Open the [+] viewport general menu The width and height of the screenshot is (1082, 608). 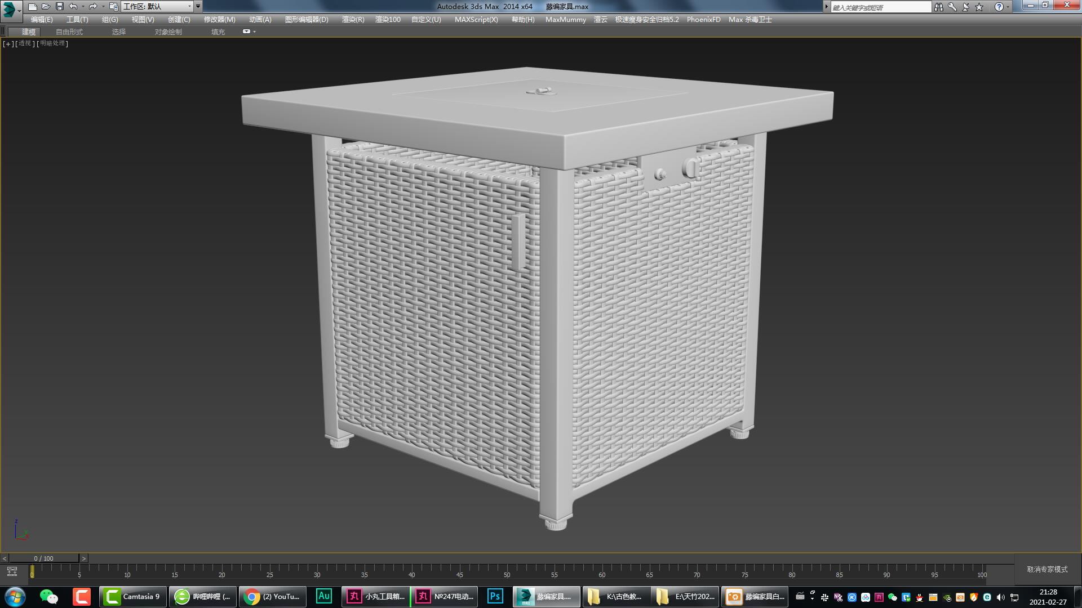click(7, 43)
